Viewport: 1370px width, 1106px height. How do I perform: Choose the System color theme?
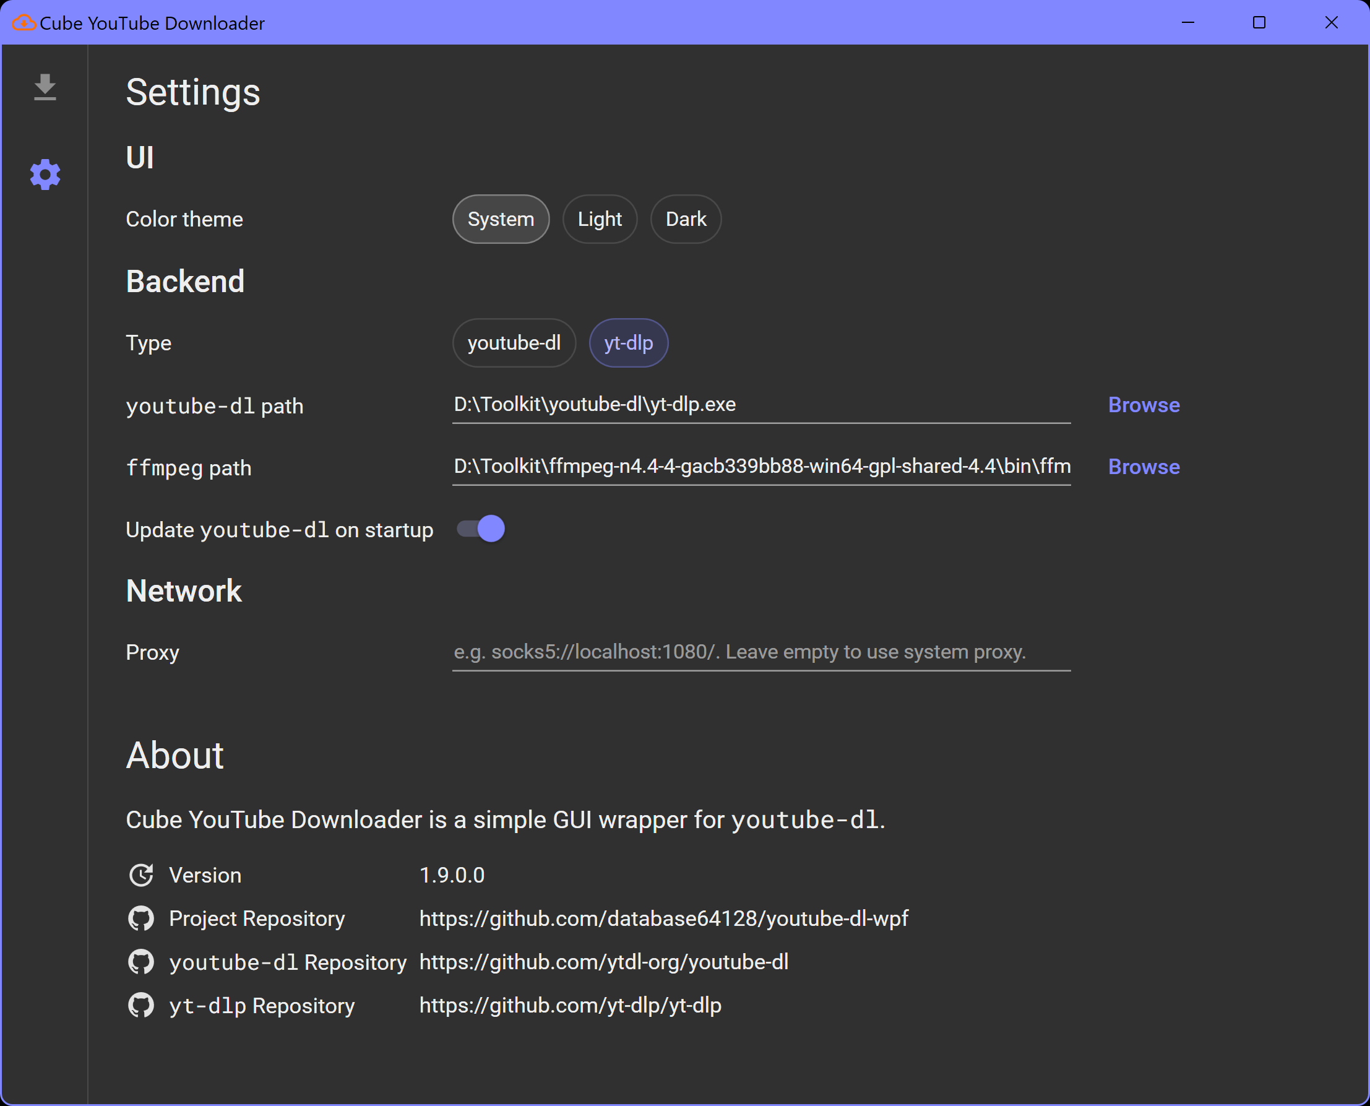(501, 219)
